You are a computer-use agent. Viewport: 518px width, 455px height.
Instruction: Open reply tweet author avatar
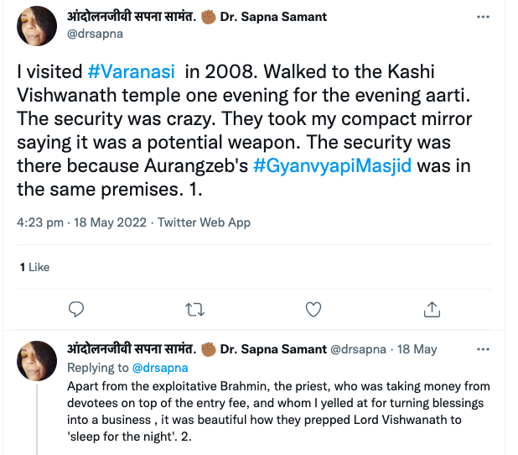coord(38,362)
